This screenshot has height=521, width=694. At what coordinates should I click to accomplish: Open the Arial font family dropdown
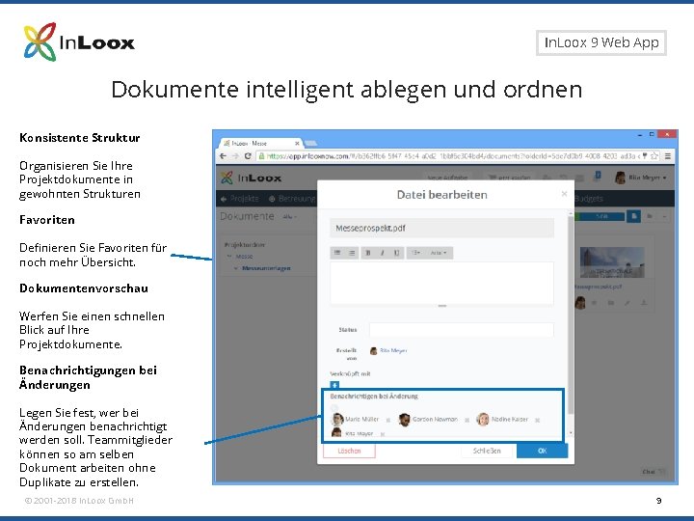pyautogui.click(x=439, y=253)
